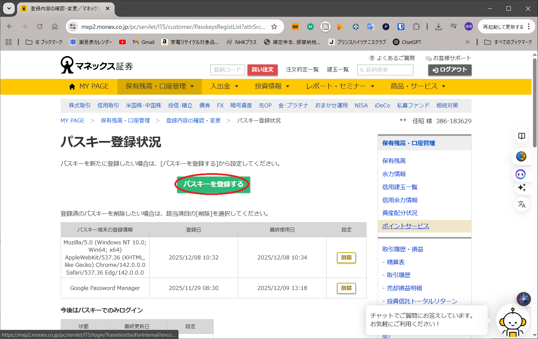Open the translate icon in the sidebar
The width and height of the screenshot is (538, 339).
coord(522,204)
